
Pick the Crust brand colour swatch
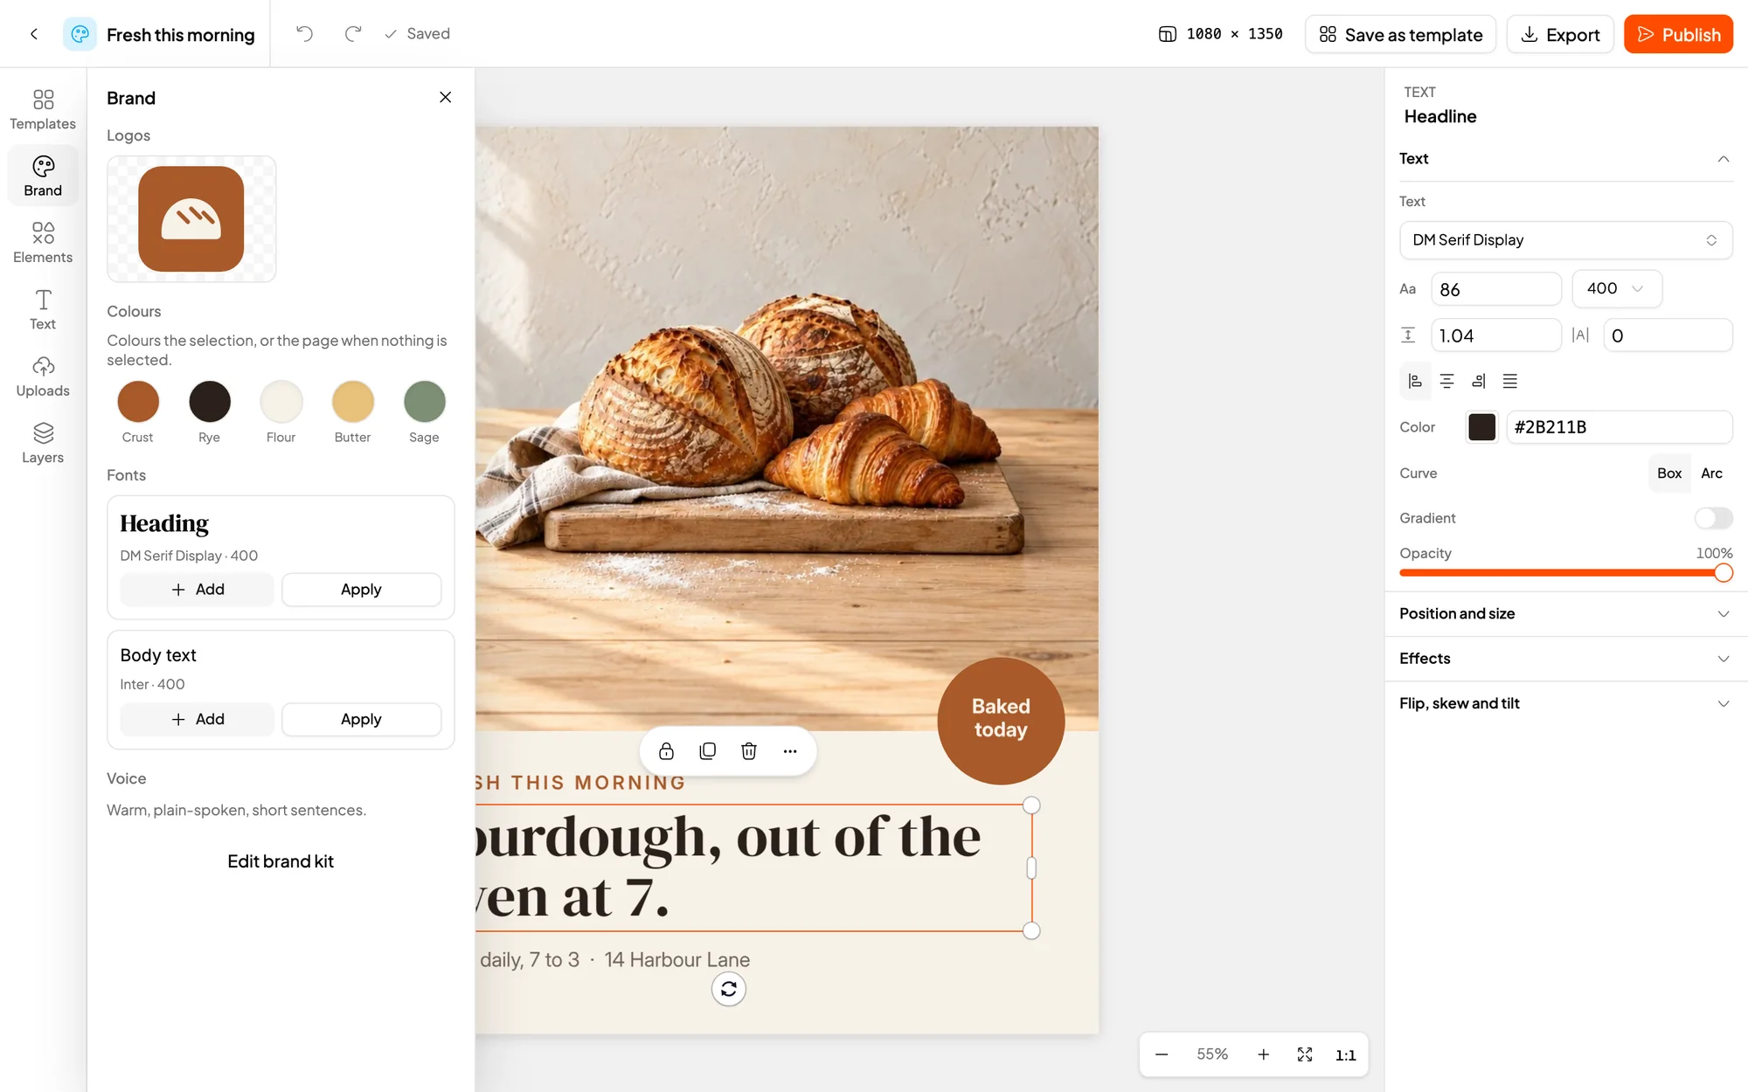[138, 402]
